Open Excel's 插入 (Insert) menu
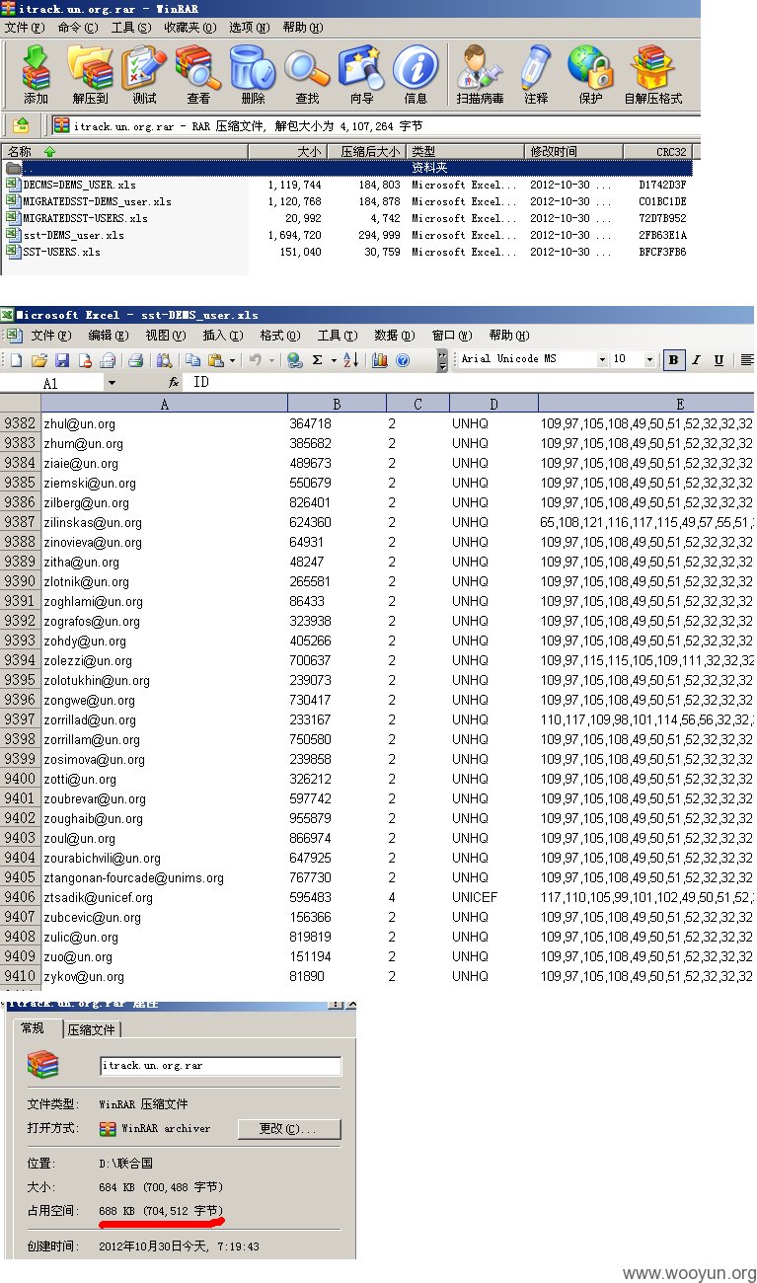This screenshot has height=1283, width=757. pyautogui.click(x=223, y=337)
